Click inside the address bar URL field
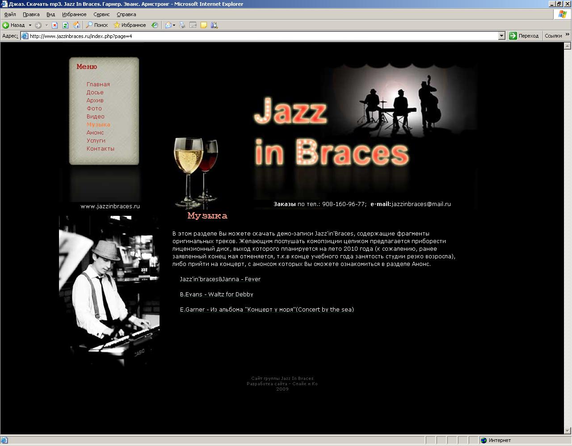 point(179,35)
